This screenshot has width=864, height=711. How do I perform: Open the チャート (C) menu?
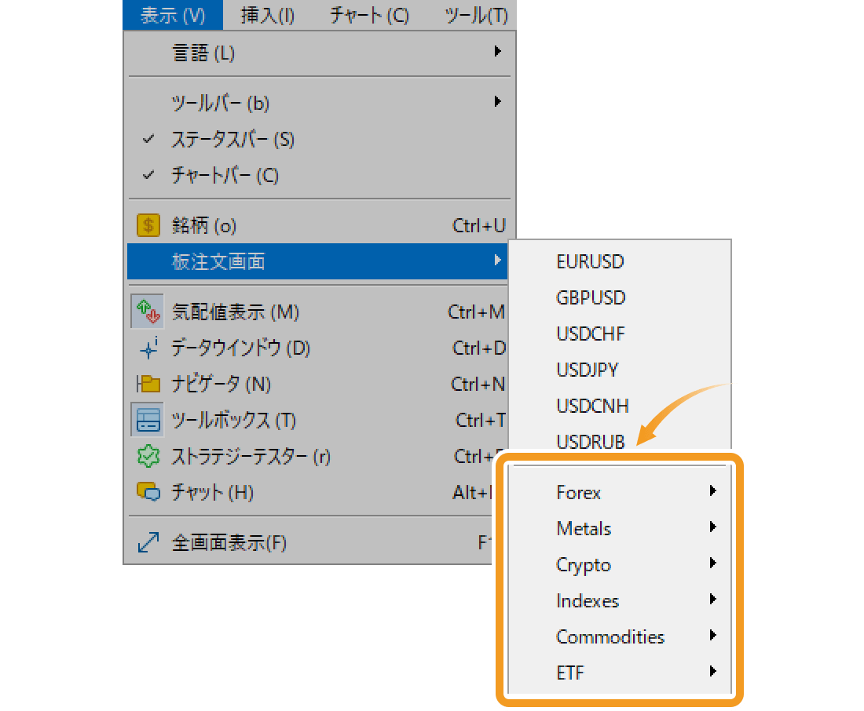369,15
